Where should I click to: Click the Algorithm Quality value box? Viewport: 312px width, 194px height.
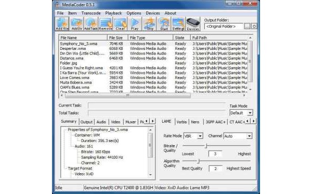click(x=215, y=169)
